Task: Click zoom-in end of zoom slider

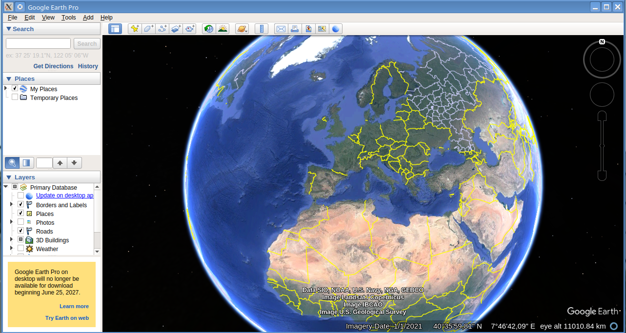Action: [602, 116]
